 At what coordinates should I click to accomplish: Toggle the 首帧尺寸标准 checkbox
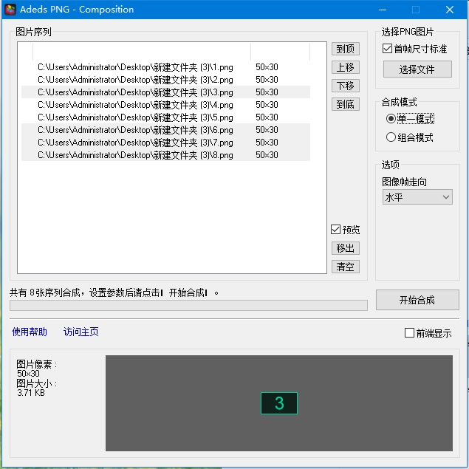click(414, 49)
